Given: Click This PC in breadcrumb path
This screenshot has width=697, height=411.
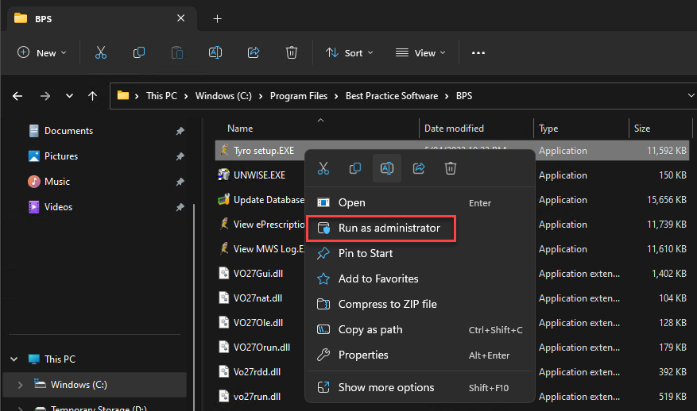Looking at the screenshot, I should [x=162, y=96].
